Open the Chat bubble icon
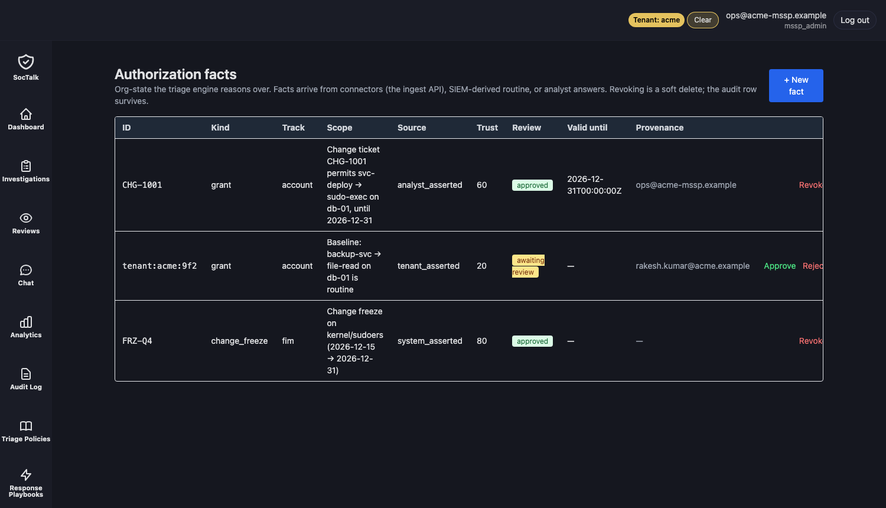Viewport: 886px width, 508px height. click(26, 270)
